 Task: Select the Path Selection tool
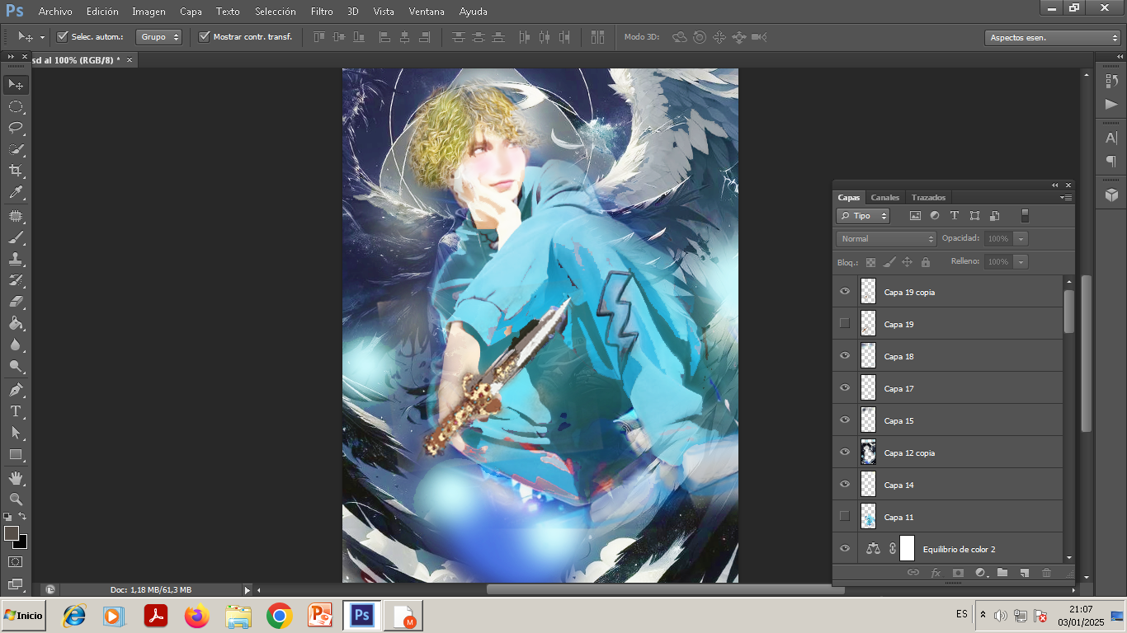point(16,433)
